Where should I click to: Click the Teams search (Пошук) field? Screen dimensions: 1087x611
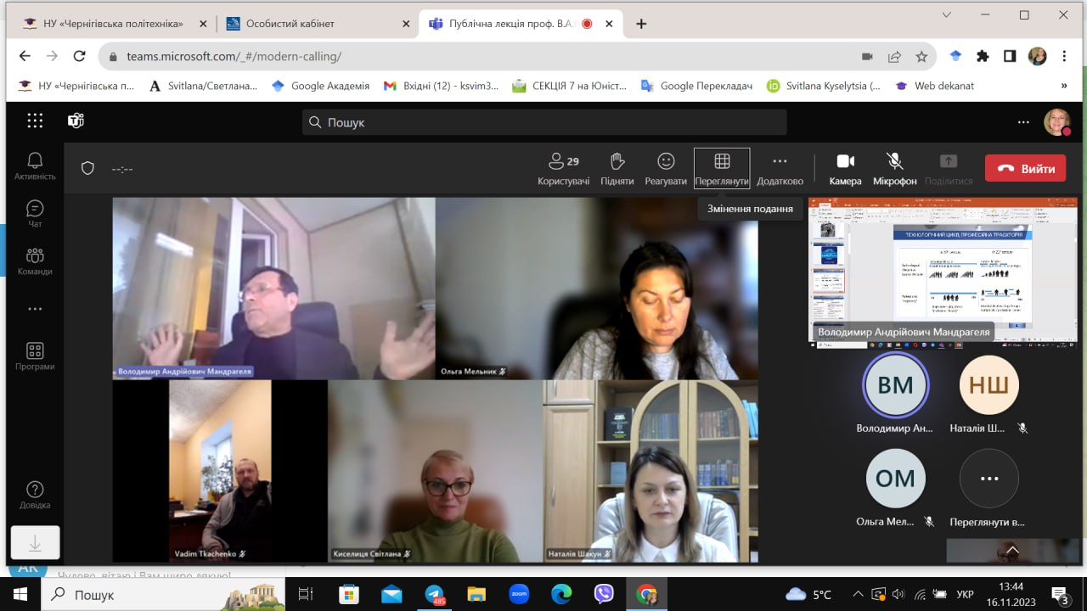544,122
